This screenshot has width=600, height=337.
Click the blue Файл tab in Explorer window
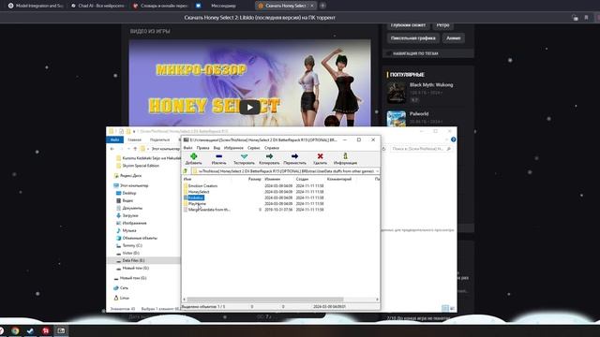114,139
